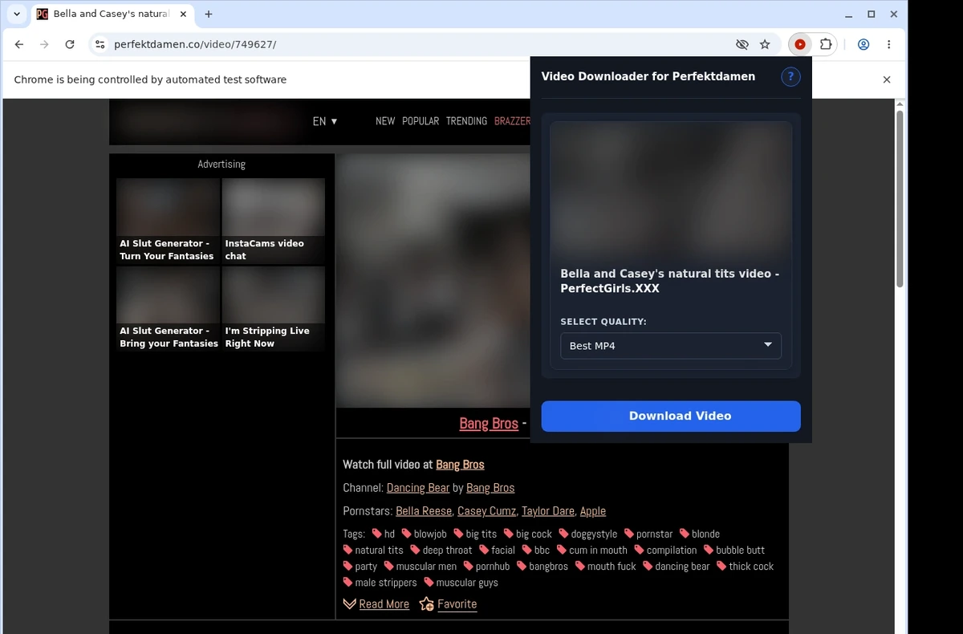Image resolution: width=963 pixels, height=634 pixels.
Task: Open the POPULAR menu item
Action: coord(421,121)
